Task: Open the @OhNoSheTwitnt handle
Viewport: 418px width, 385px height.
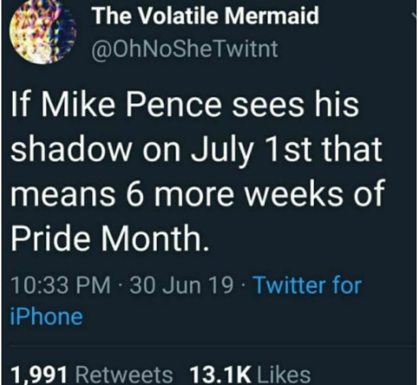Action: (x=184, y=48)
